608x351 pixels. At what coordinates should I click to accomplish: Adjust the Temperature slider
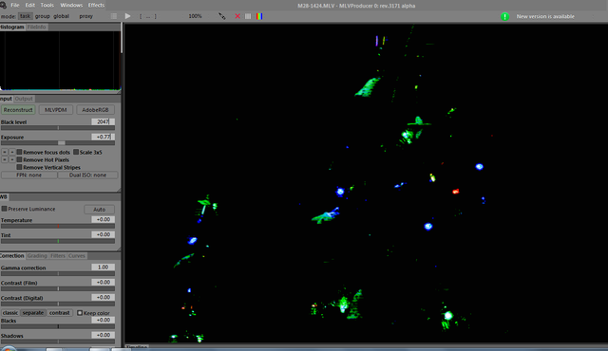[x=58, y=226]
